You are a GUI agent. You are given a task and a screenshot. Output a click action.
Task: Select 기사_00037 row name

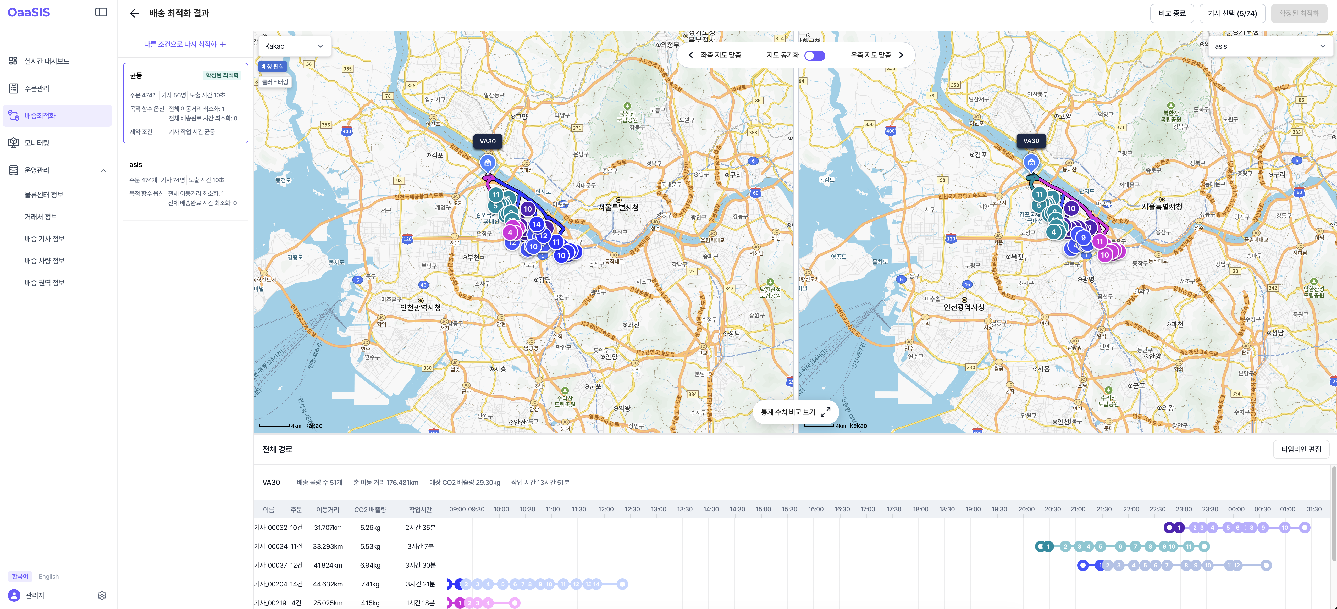270,565
